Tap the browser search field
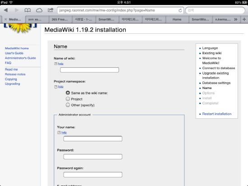This screenshot has width=248, height=186. (215, 10)
